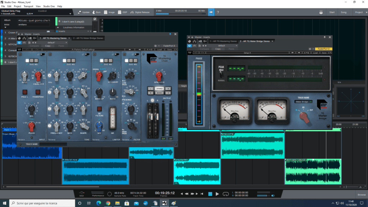Open settings gear in Meter Bridge plugin header

coord(310,49)
